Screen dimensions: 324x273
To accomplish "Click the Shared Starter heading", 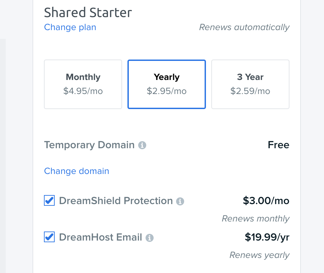I will tap(88, 13).
